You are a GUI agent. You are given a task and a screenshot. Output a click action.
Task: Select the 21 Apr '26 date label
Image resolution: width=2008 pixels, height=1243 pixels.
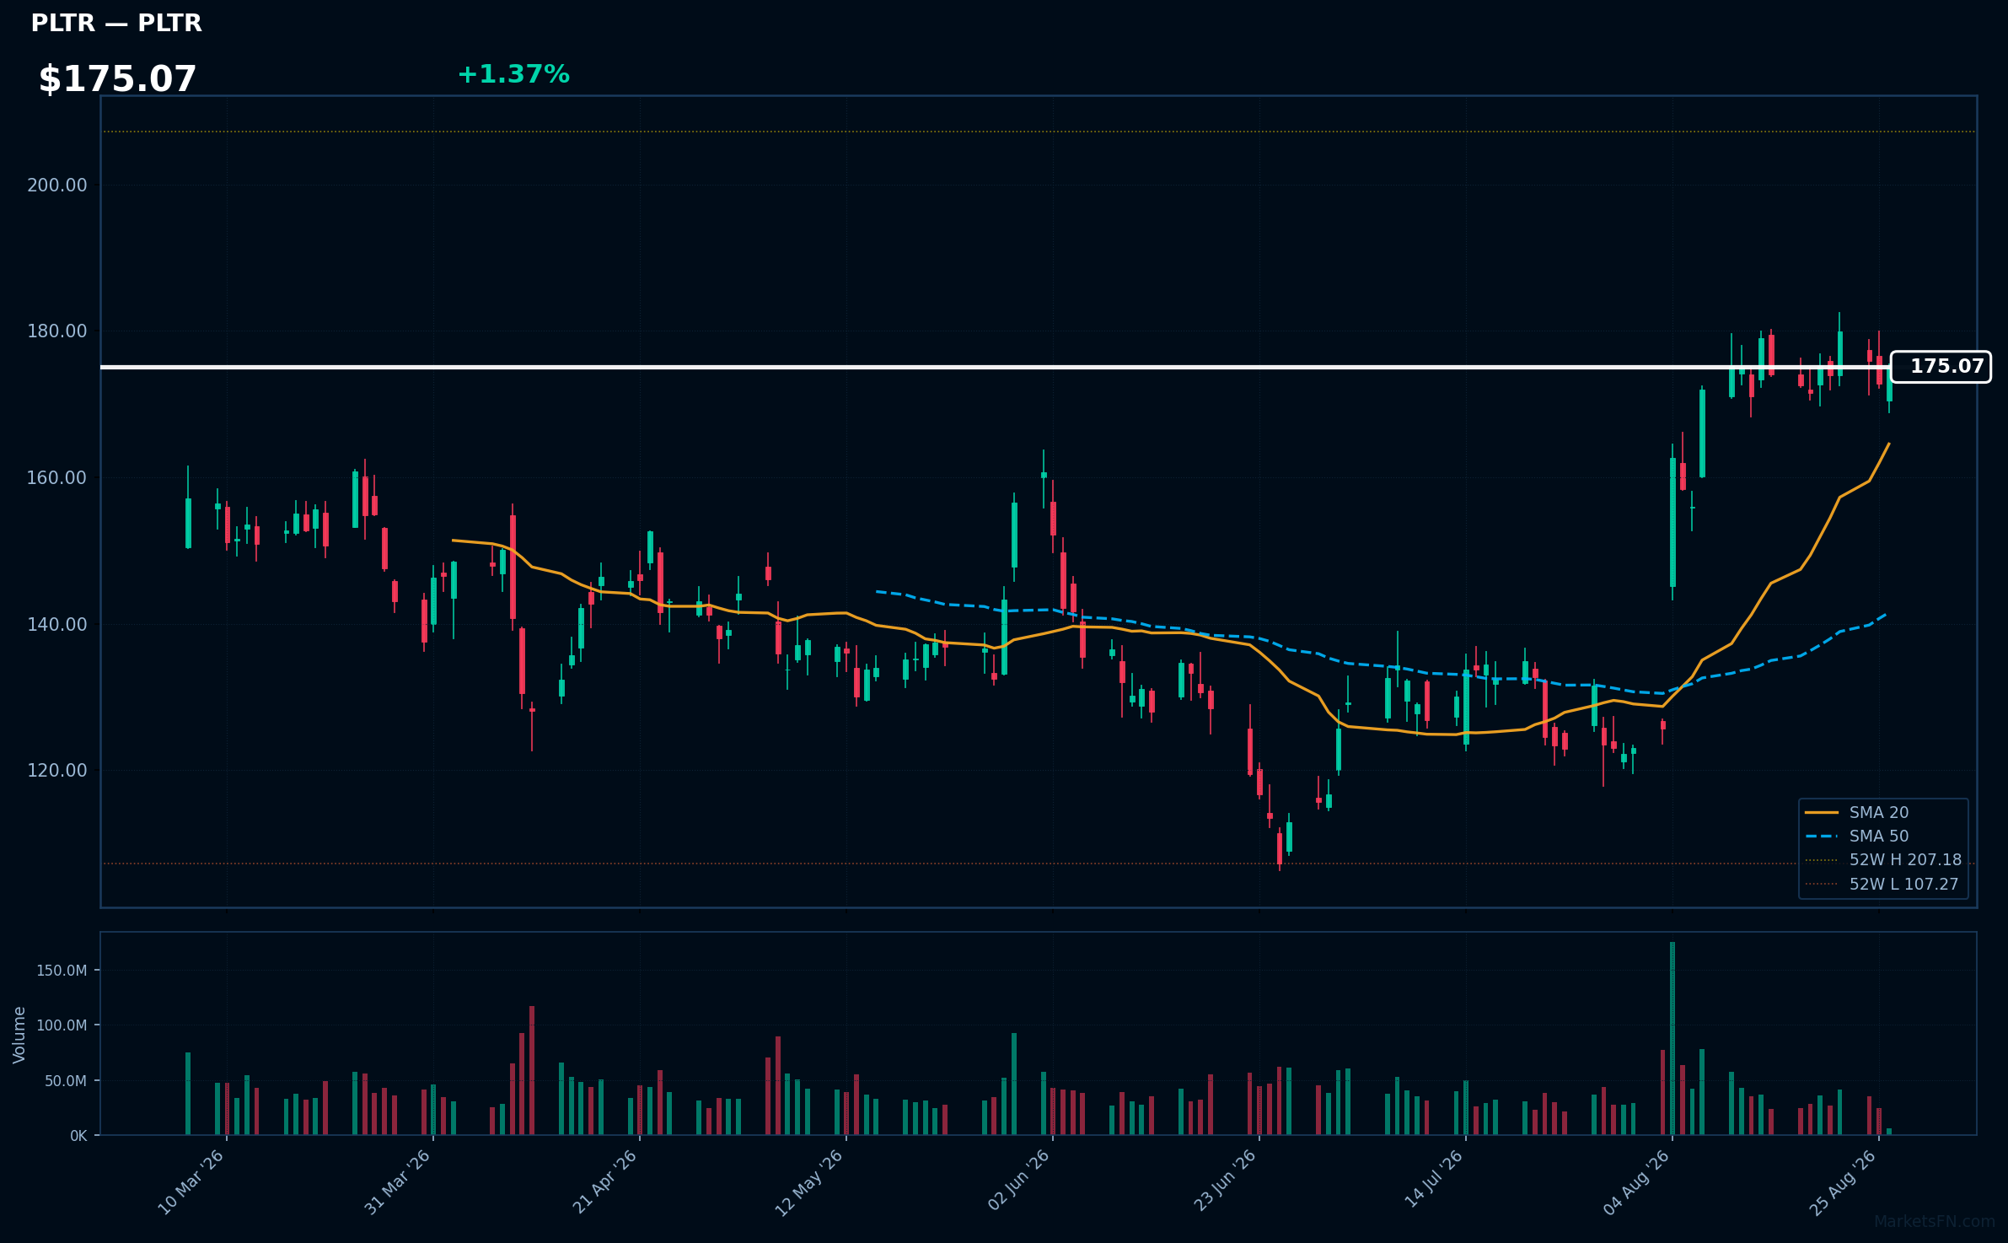[604, 1182]
